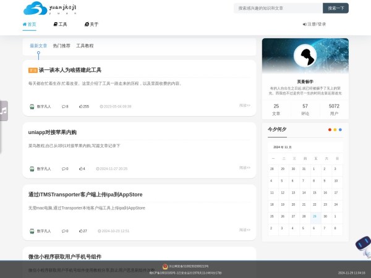Click like icon on uniapp对接苹果内购 post
The image size is (371, 278).
pos(80,169)
